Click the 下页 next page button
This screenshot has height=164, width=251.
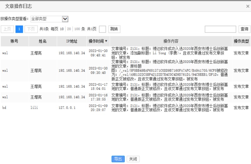click(x=31, y=29)
